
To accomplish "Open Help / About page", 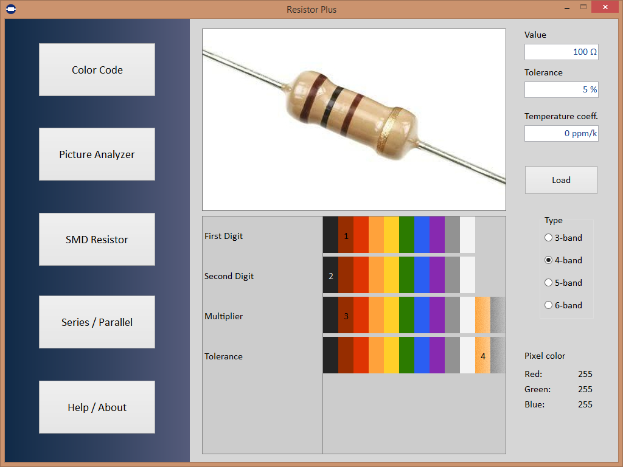I will click(x=97, y=407).
